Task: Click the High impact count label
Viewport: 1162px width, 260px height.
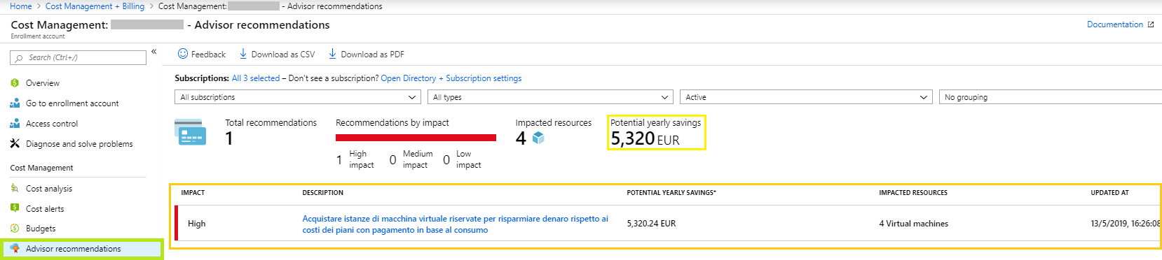Action: (x=355, y=159)
